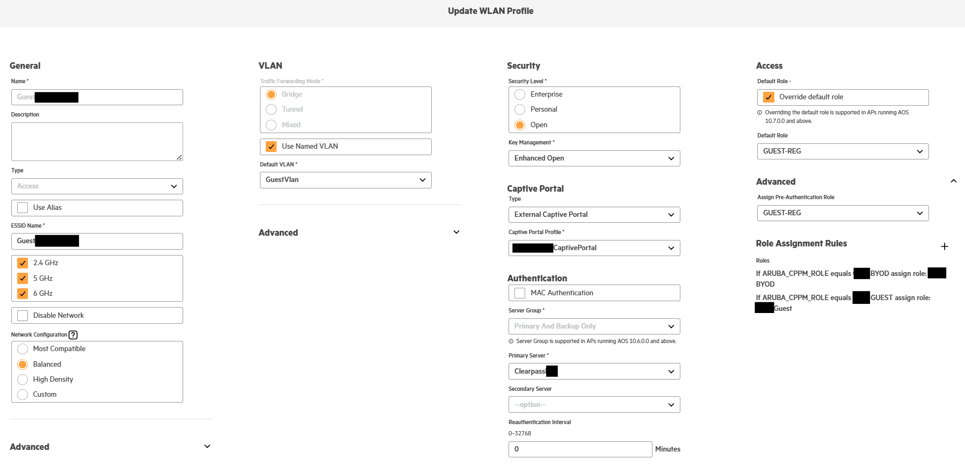Open Network Configuration help icon
The image size is (965, 466).
tap(73, 335)
